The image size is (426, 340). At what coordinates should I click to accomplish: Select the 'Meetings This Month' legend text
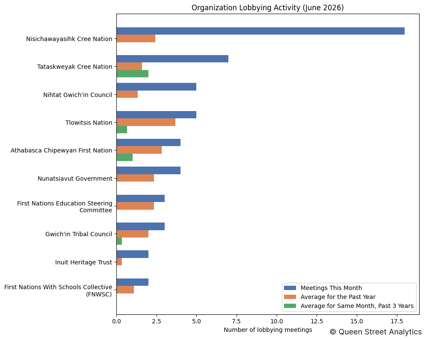coord(331,288)
